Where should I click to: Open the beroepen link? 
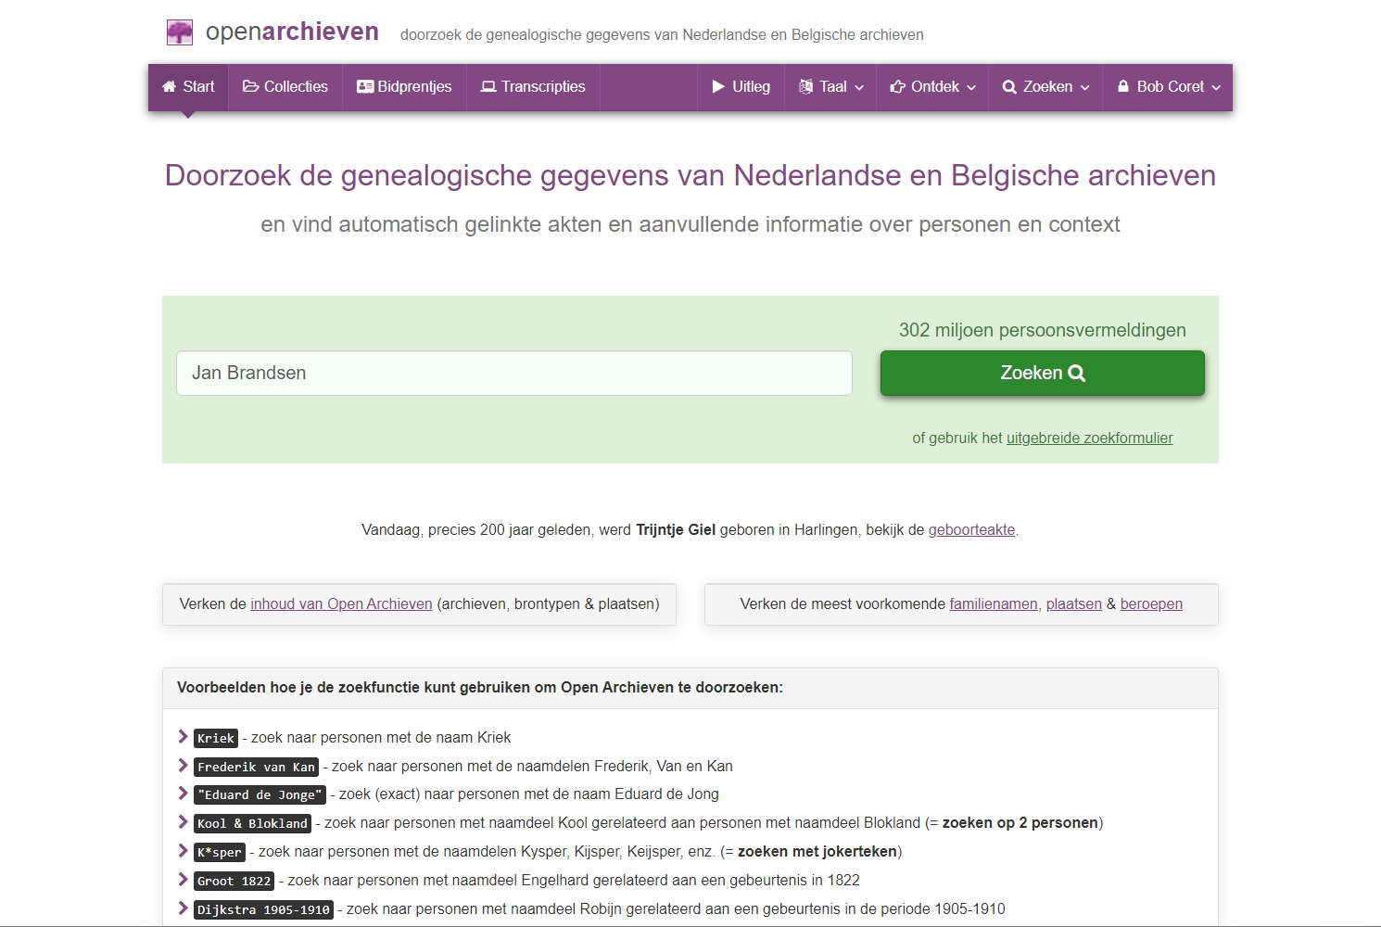(x=1151, y=604)
